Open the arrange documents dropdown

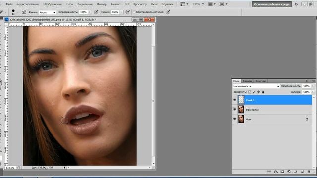point(211,4)
